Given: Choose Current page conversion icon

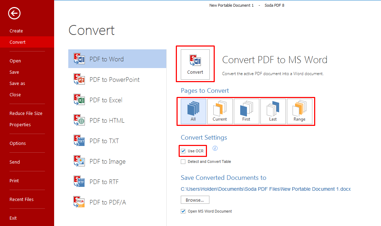Looking at the screenshot, I should pos(220,111).
